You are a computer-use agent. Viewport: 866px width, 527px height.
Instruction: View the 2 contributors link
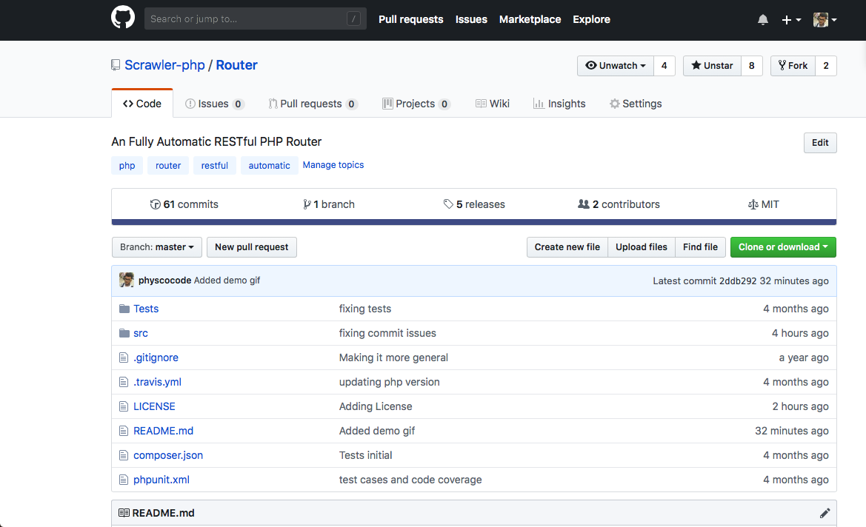coord(619,204)
